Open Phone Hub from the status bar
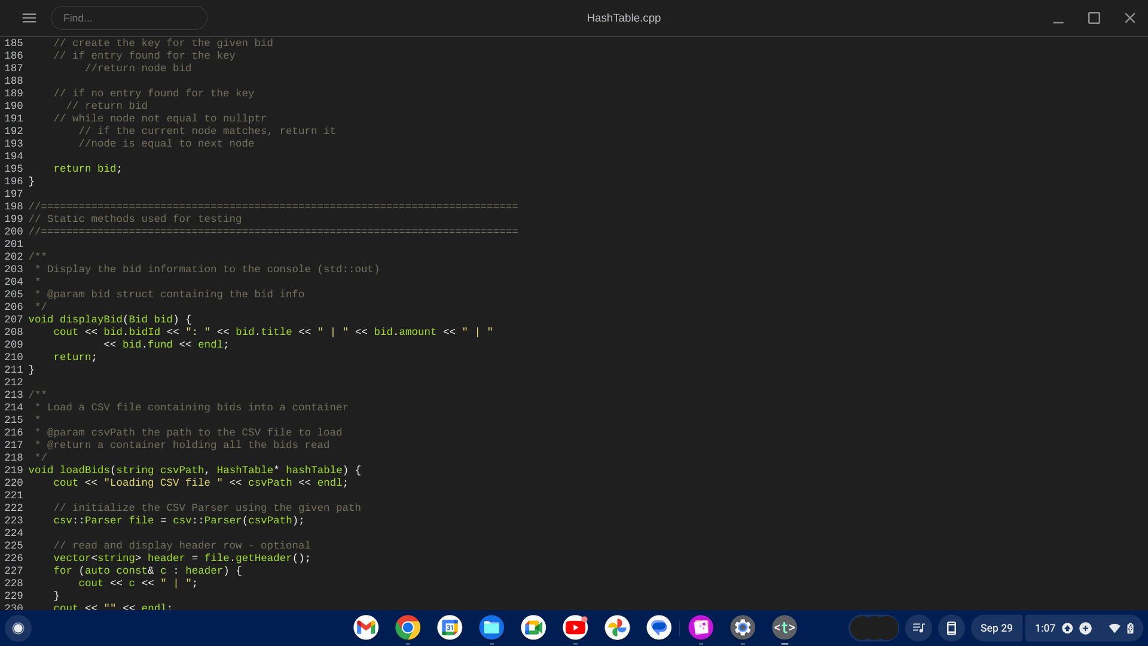Image resolution: width=1148 pixels, height=646 pixels. (x=952, y=628)
